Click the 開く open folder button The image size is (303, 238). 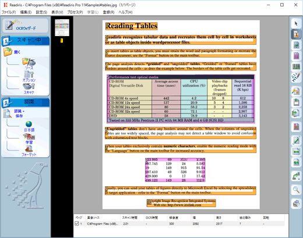[12, 52]
